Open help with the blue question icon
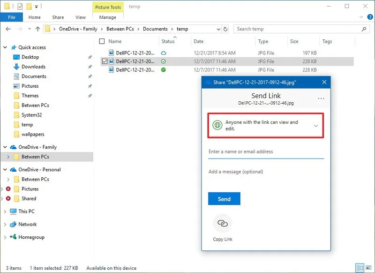 point(370,17)
